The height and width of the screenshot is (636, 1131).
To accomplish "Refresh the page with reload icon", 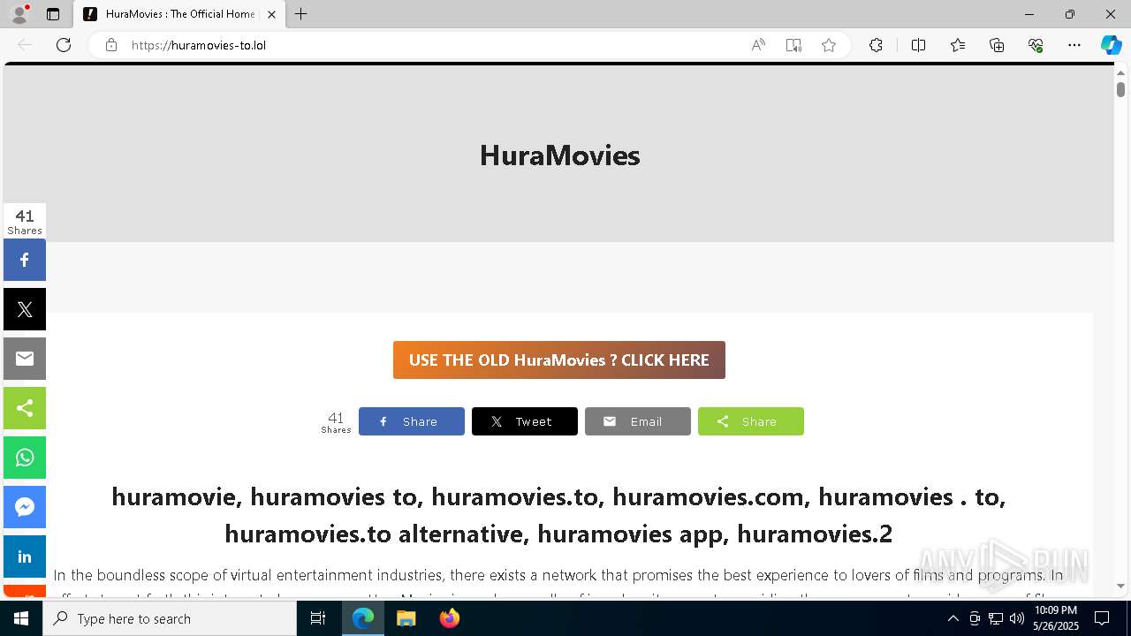I will point(64,45).
